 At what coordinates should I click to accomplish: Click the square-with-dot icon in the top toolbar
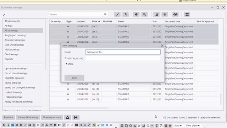[x=144, y=14]
